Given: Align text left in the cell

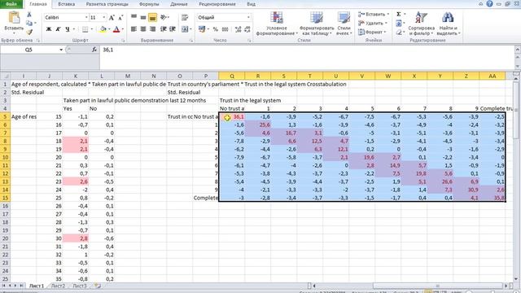Looking at the screenshot, I should click(x=134, y=29).
